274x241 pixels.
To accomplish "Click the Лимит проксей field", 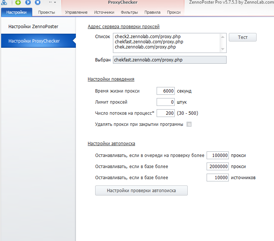I will (x=166, y=102).
